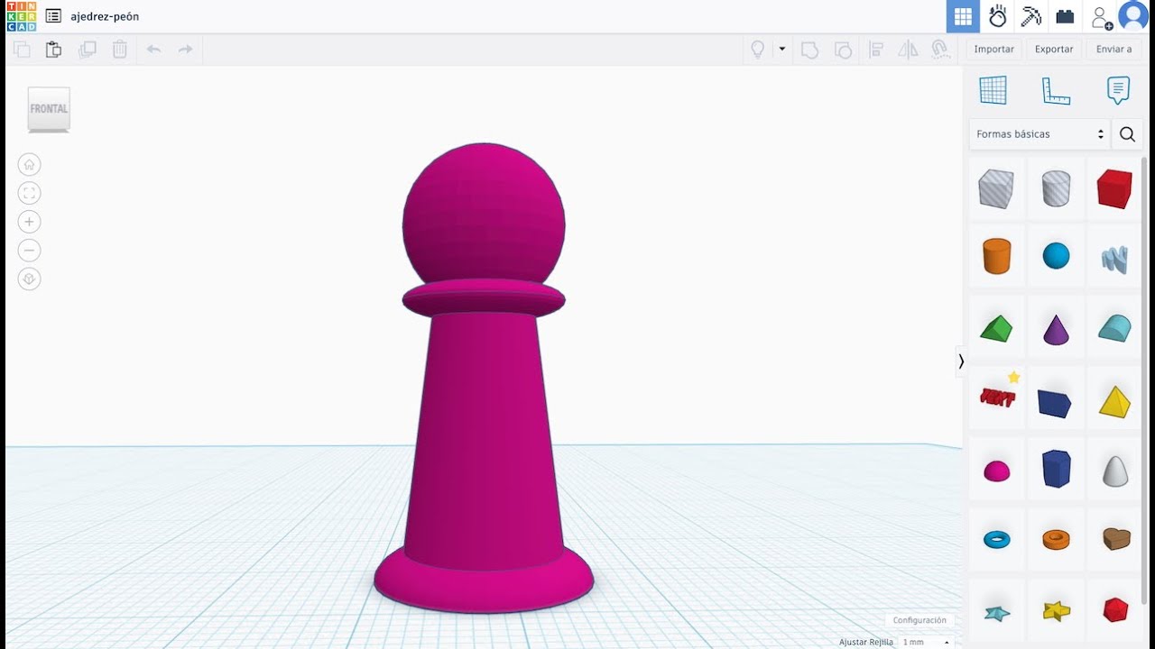The height and width of the screenshot is (649, 1155).
Task: Open the dropdown arrow beside the lightbulb
Action: click(782, 49)
